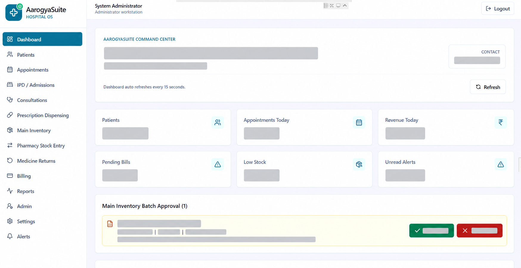Click the people icon on Patients card
Screen dimensions: 521x268
(218, 122)
